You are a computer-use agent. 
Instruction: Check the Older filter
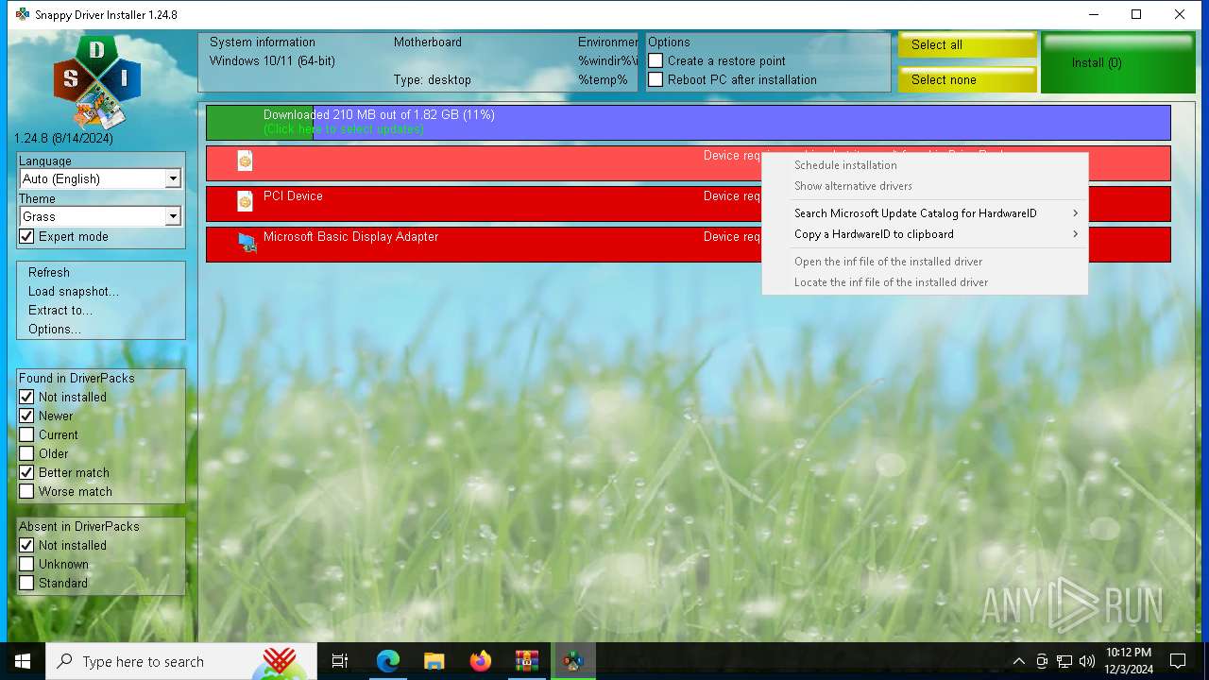pyautogui.click(x=26, y=453)
